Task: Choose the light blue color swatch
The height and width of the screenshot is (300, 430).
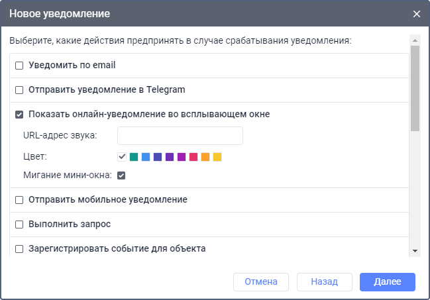Action: pyautogui.click(x=146, y=157)
